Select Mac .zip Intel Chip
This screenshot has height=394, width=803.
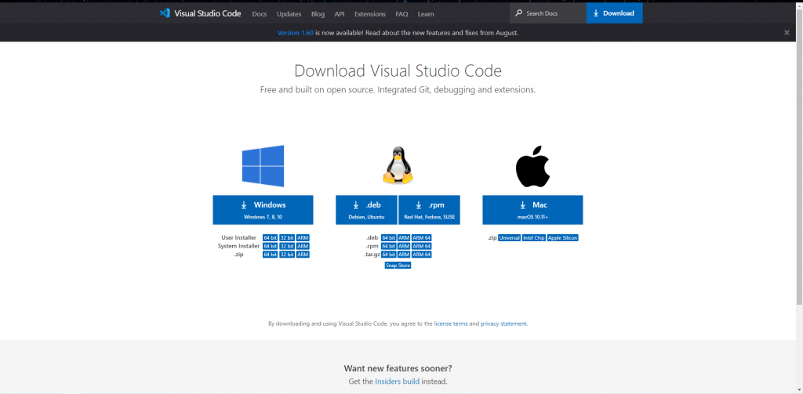click(533, 238)
